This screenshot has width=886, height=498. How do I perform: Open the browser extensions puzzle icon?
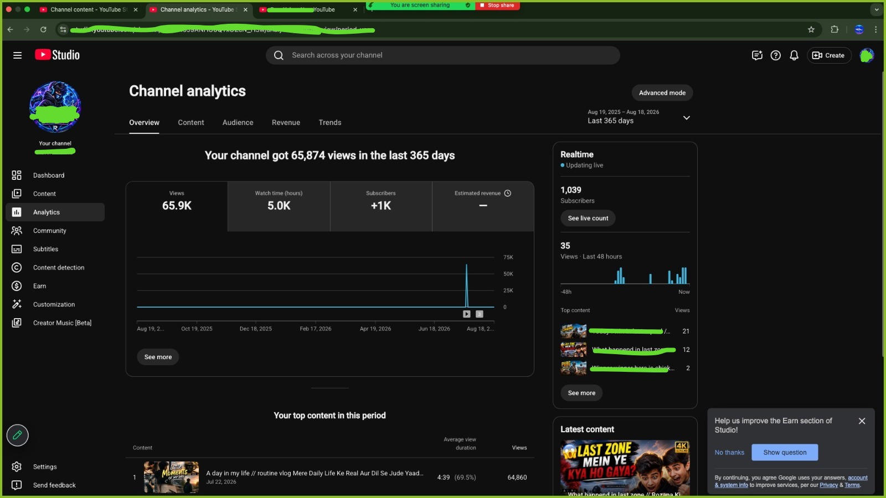(x=835, y=29)
